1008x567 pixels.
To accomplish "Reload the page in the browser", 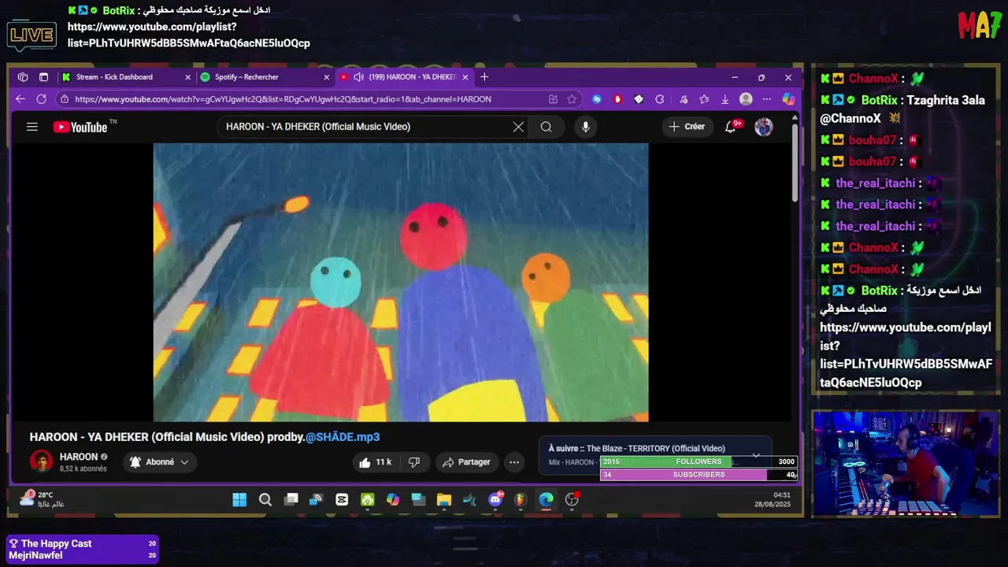I will coord(41,99).
